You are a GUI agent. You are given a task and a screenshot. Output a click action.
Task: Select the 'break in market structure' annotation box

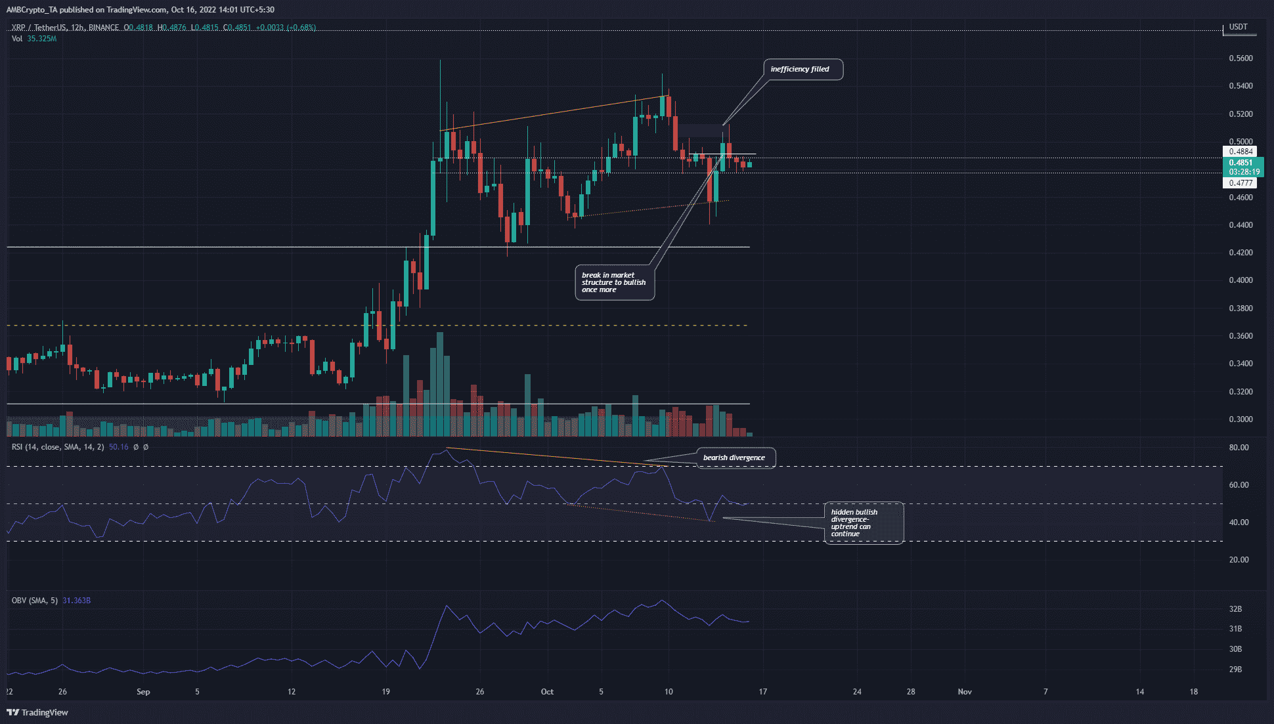click(615, 282)
